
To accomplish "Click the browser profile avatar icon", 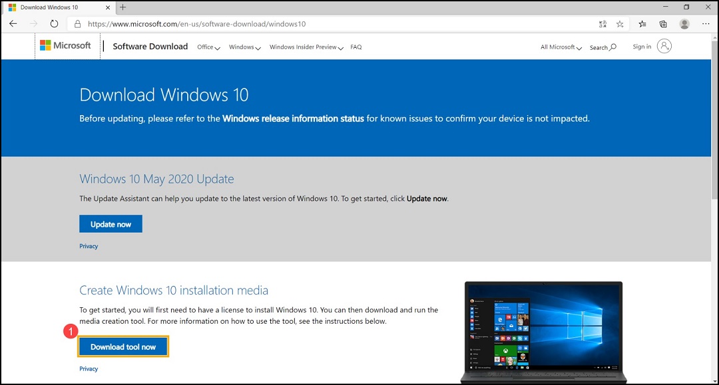I will 684,23.
